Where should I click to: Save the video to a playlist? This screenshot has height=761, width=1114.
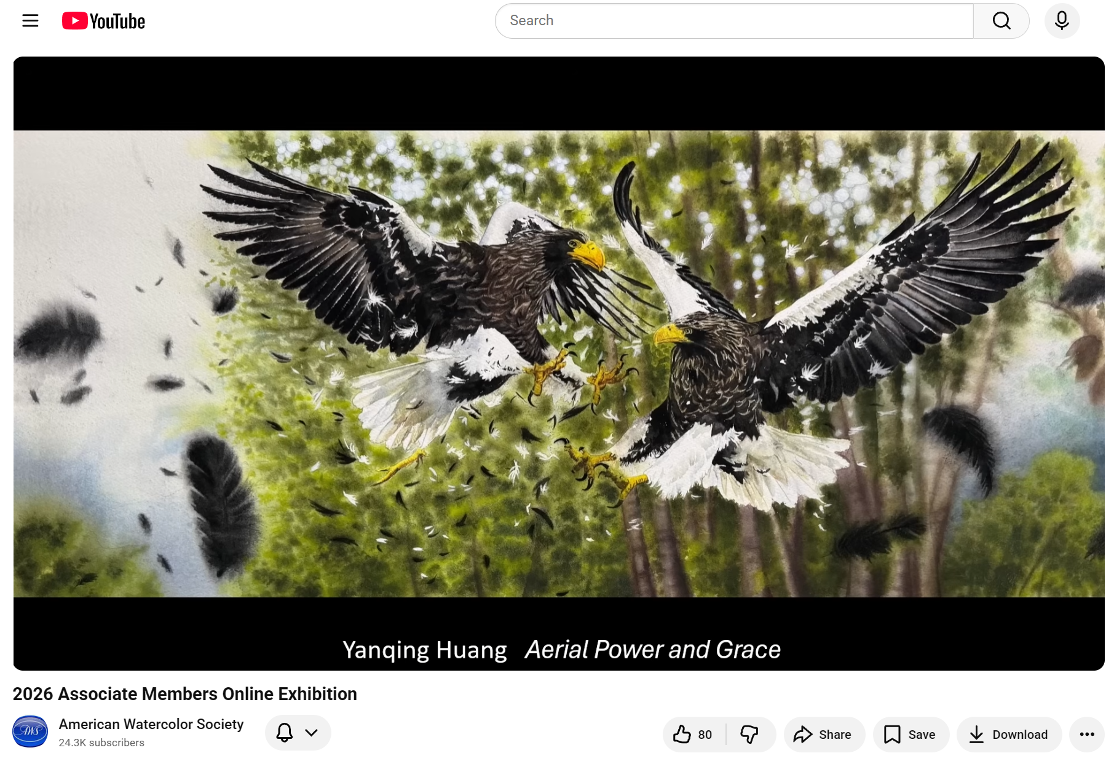[911, 735]
